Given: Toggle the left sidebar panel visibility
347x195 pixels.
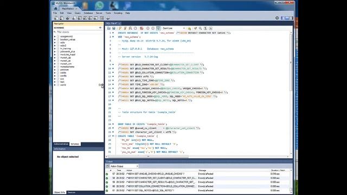Looking at the screenshot, I should pyautogui.click(x=283, y=18).
